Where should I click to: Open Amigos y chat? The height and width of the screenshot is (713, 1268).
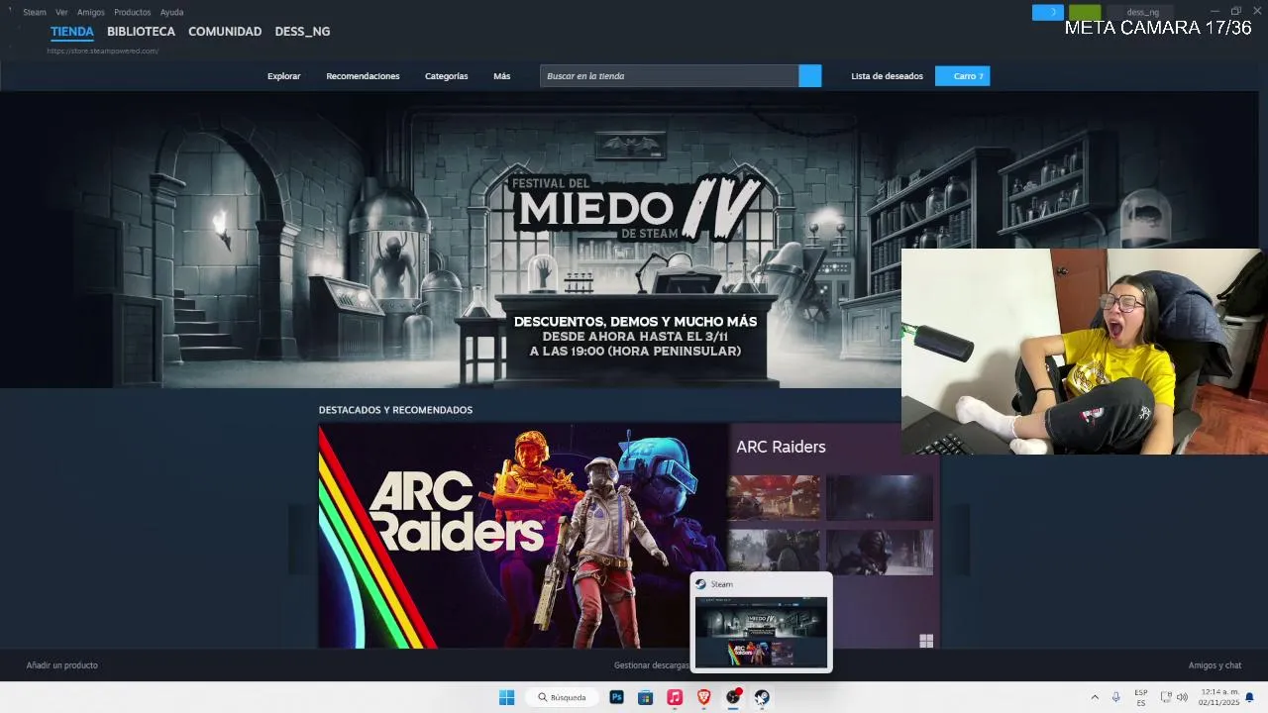coord(1215,665)
